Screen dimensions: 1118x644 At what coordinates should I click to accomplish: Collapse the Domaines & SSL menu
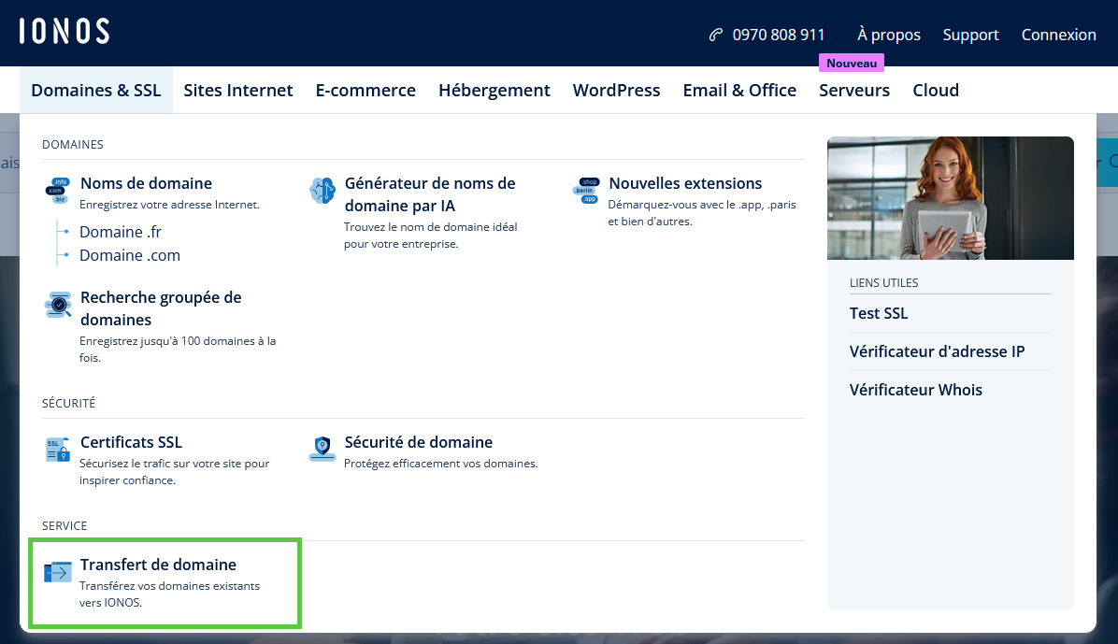(x=95, y=91)
